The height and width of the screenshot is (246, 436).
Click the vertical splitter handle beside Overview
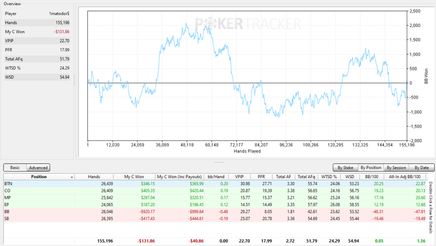(x=75, y=80)
